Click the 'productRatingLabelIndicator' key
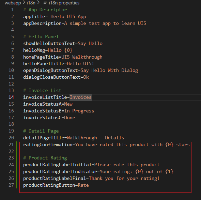 click(x=60, y=172)
